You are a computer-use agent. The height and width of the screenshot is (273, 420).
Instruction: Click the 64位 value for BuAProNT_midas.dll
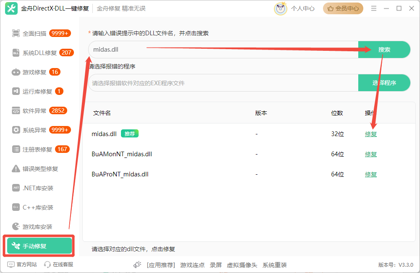338,174
